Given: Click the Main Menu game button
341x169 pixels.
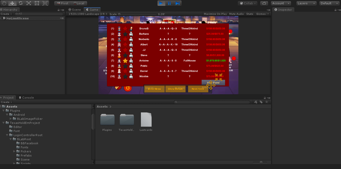Looking at the screenshot, I should coord(154,89).
